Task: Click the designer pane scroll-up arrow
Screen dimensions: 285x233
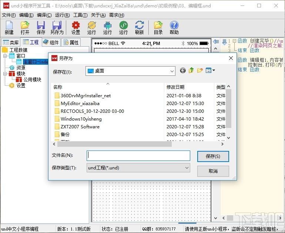Action: point(215,49)
